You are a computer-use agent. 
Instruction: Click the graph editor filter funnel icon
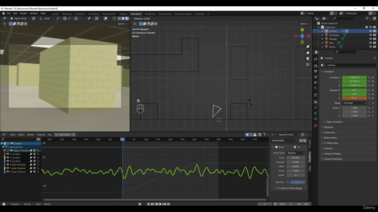tap(265, 135)
